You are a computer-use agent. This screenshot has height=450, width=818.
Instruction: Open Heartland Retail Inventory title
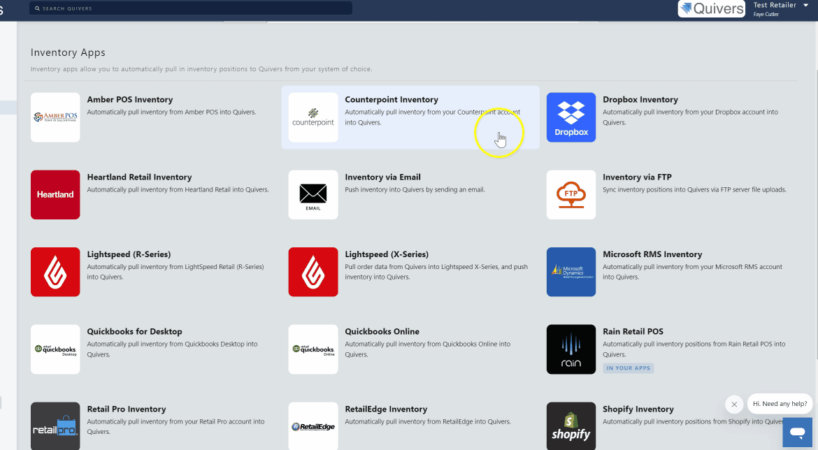139,177
